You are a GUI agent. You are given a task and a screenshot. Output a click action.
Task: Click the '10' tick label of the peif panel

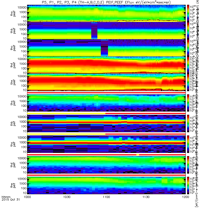24,193
